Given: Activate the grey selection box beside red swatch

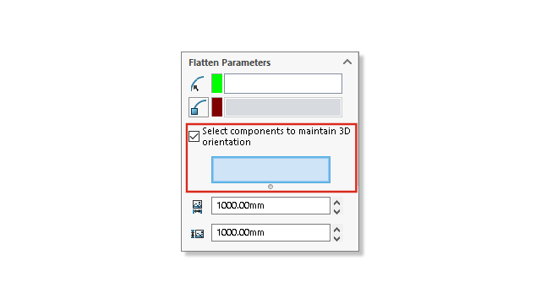Looking at the screenshot, I should [283, 107].
